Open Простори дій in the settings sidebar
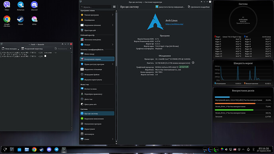Viewport: 274px width, 154px height. (x=97, y=31)
